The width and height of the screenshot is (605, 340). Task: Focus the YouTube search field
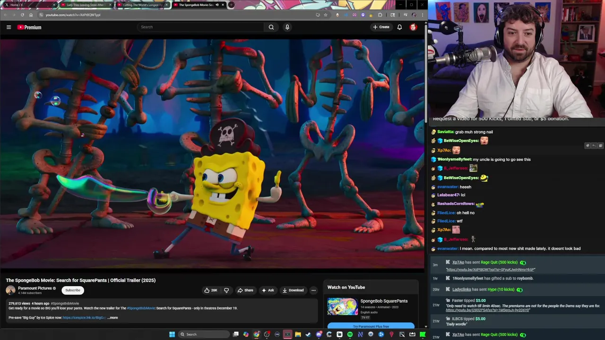[x=201, y=27]
